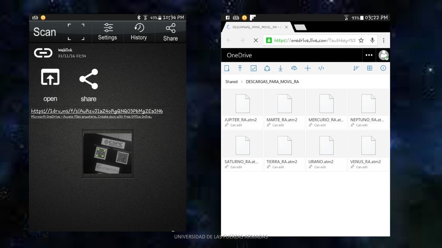Click the cloud upload icon
The width and height of the screenshot is (442, 248).
tap(294, 68)
